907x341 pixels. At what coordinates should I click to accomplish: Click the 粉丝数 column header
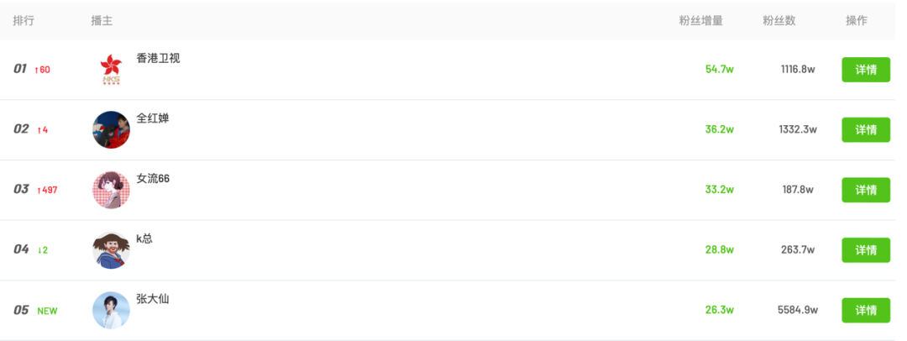pos(779,20)
